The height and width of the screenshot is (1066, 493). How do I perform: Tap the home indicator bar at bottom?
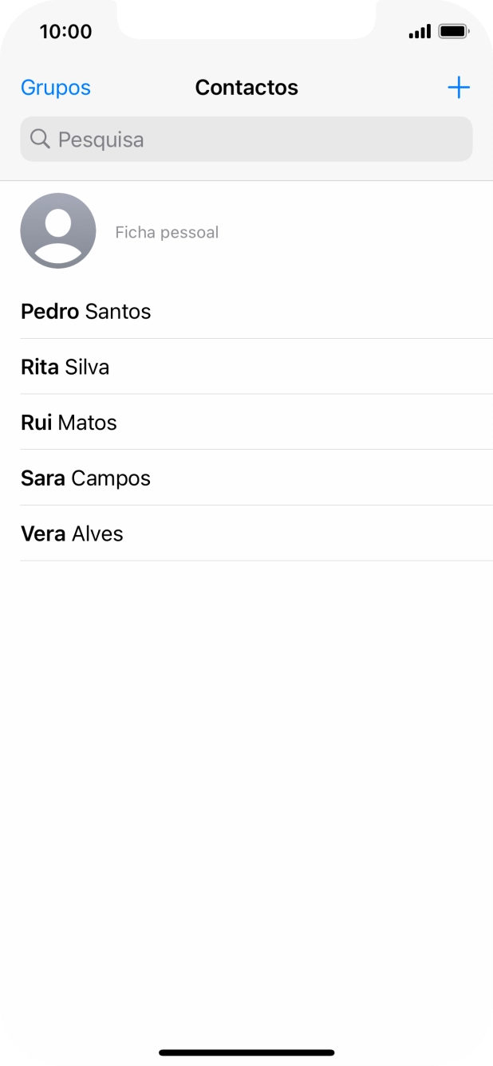[246, 1050]
